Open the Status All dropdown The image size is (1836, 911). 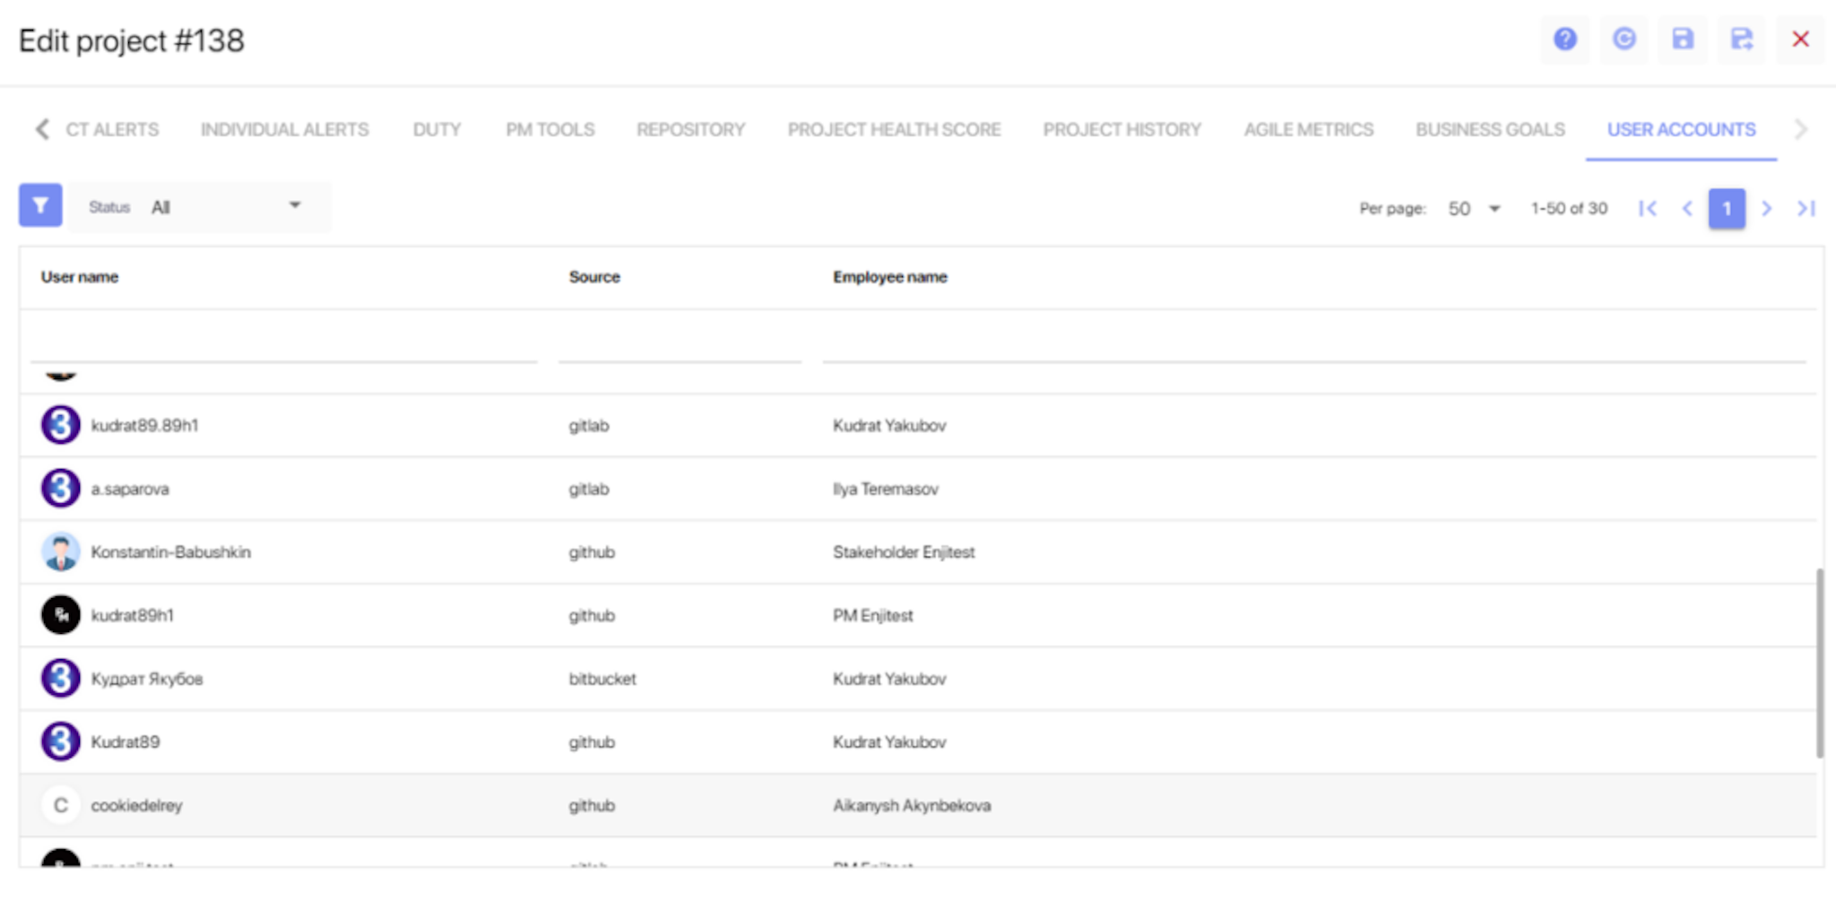pos(200,207)
